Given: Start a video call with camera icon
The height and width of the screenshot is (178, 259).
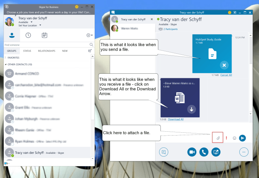Looking at the screenshot, I should pos(192,152).
